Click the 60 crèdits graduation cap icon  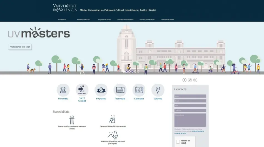click(x=63, y=90)
